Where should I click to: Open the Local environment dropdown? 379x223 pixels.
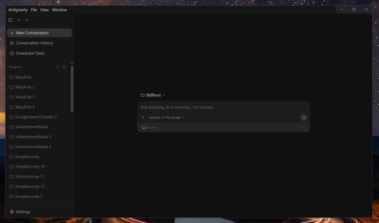click(x=150, y=127)
